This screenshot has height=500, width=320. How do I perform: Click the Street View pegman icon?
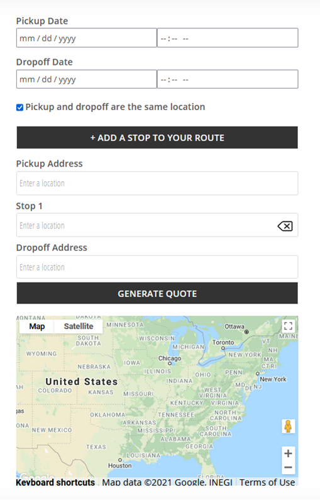(x=288, y=426)
